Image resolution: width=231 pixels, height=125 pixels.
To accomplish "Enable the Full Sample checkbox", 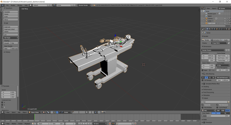I will [202, 80].
